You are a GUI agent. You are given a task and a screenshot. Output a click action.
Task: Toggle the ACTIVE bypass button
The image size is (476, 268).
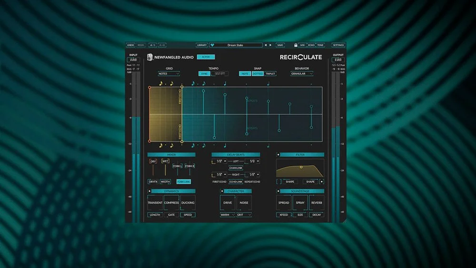pos(206,57)
